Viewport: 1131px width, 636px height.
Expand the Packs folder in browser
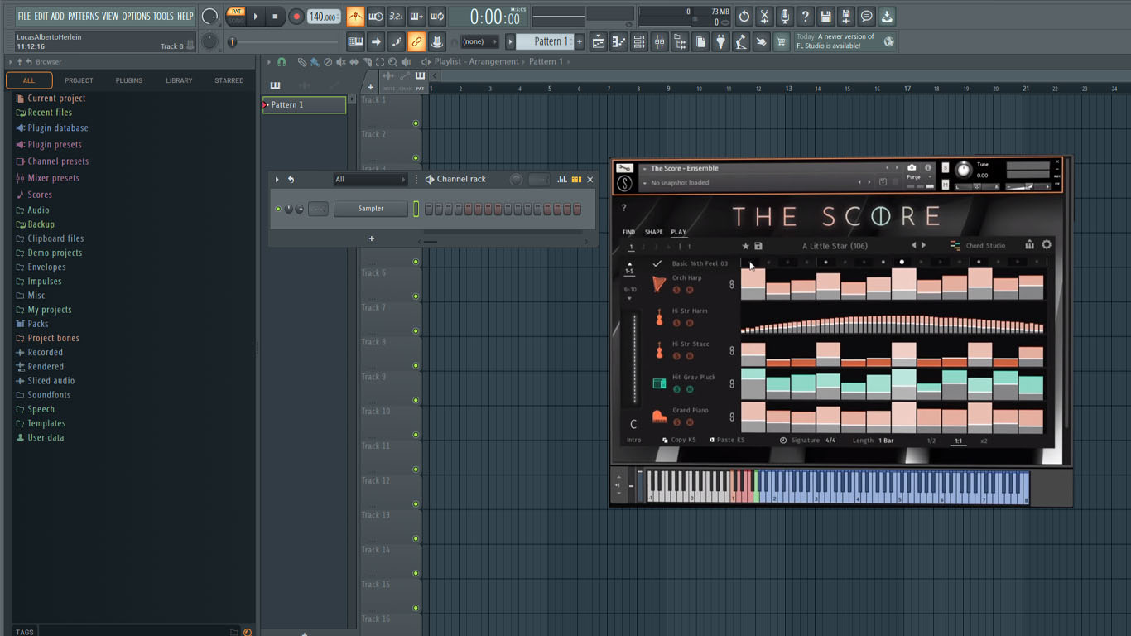click(37, 324)
